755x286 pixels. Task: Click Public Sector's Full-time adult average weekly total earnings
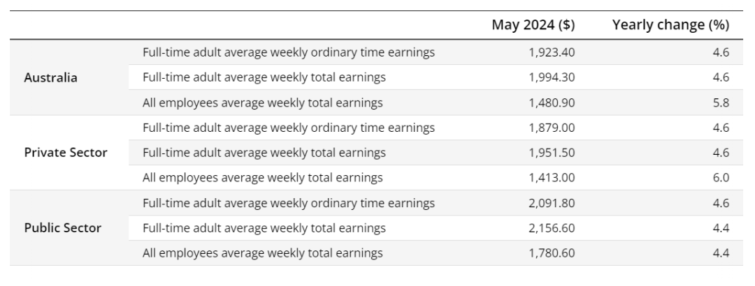point(264,228)
